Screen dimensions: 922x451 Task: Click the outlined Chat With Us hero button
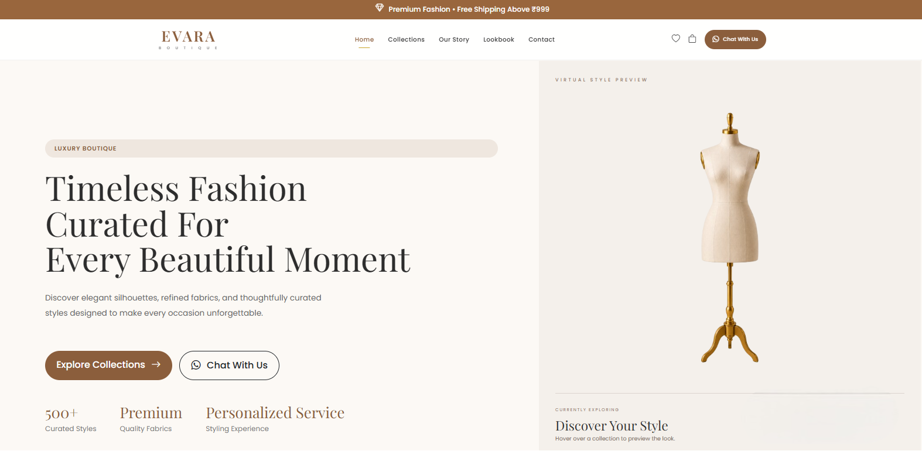[x=229, y=365]
